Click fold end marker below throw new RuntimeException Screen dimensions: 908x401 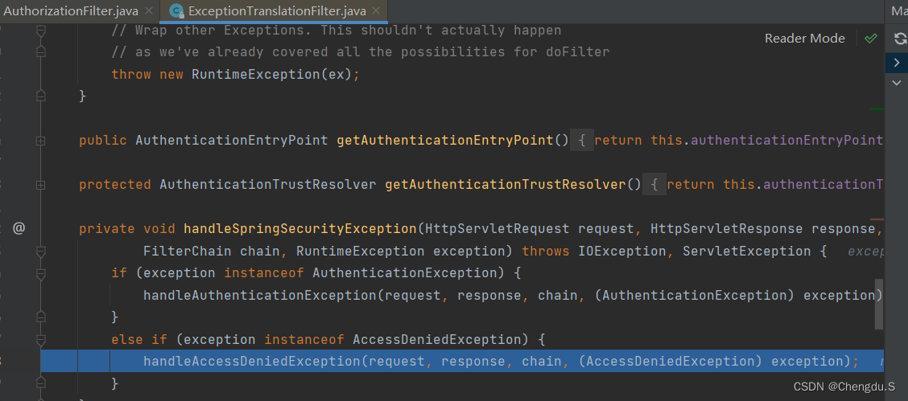point(40,96)
